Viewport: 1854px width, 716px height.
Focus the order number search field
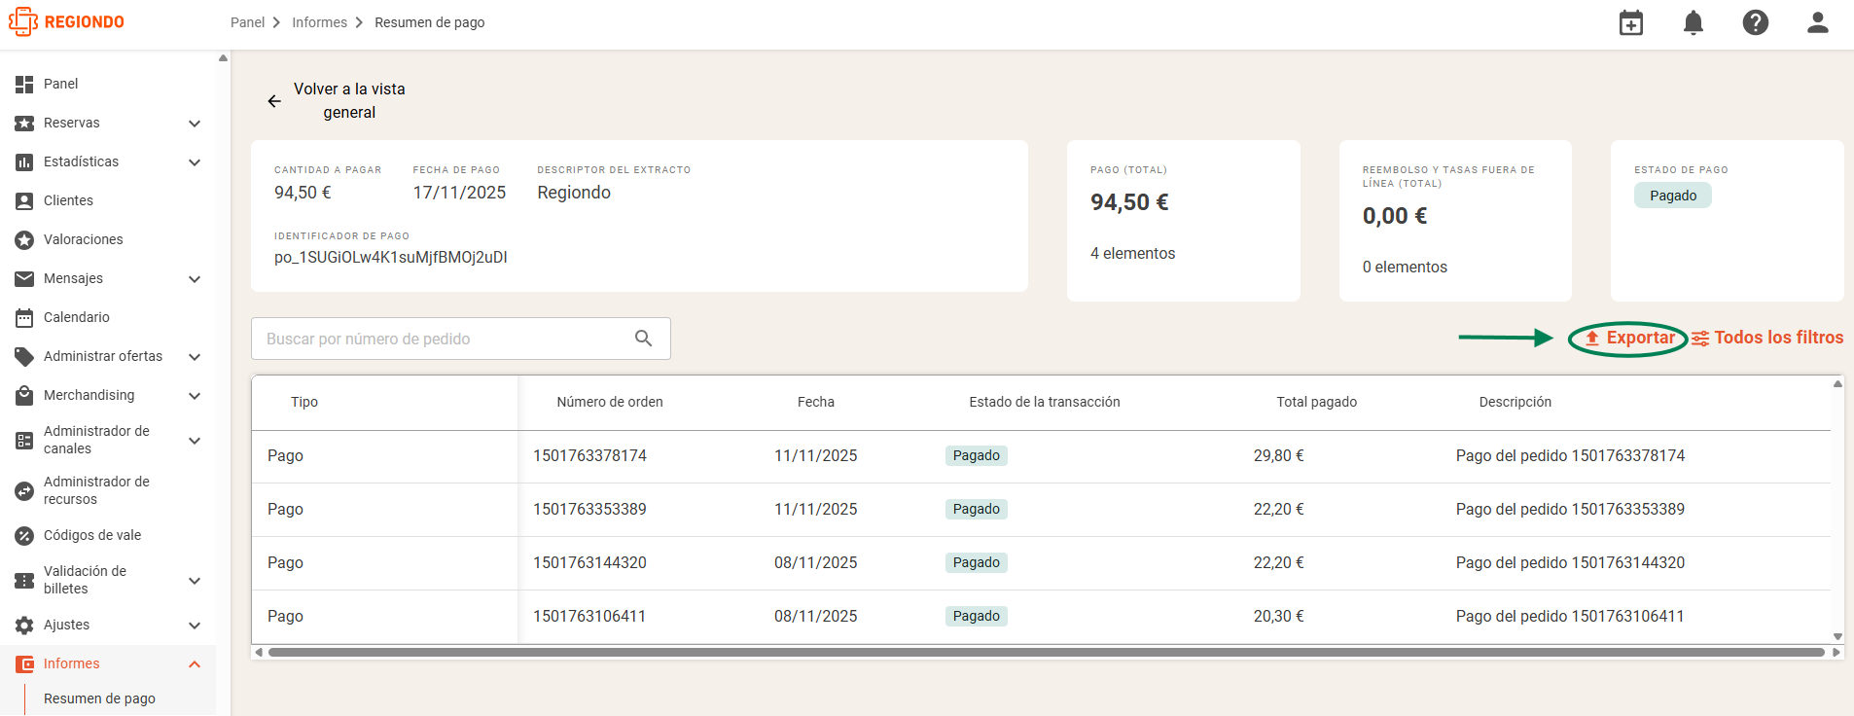(461, 339)
